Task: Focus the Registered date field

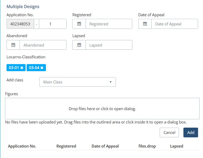Action: (x=109, y=24)
